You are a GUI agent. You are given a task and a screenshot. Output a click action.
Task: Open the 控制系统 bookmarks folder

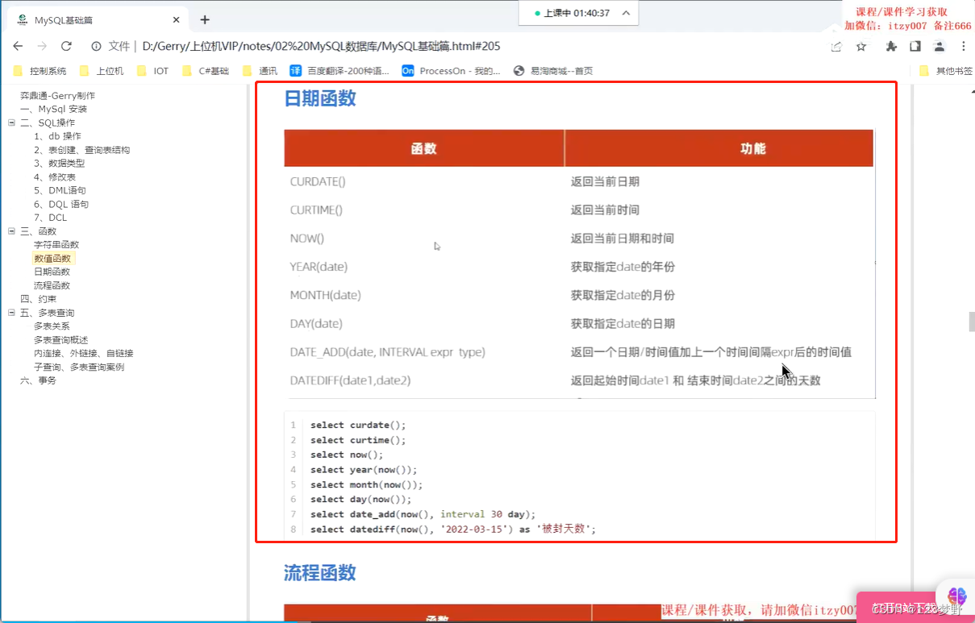pos(40,71)
